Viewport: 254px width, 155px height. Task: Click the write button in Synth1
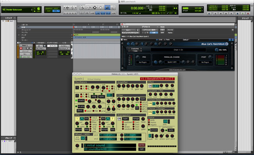coord(141,145)
